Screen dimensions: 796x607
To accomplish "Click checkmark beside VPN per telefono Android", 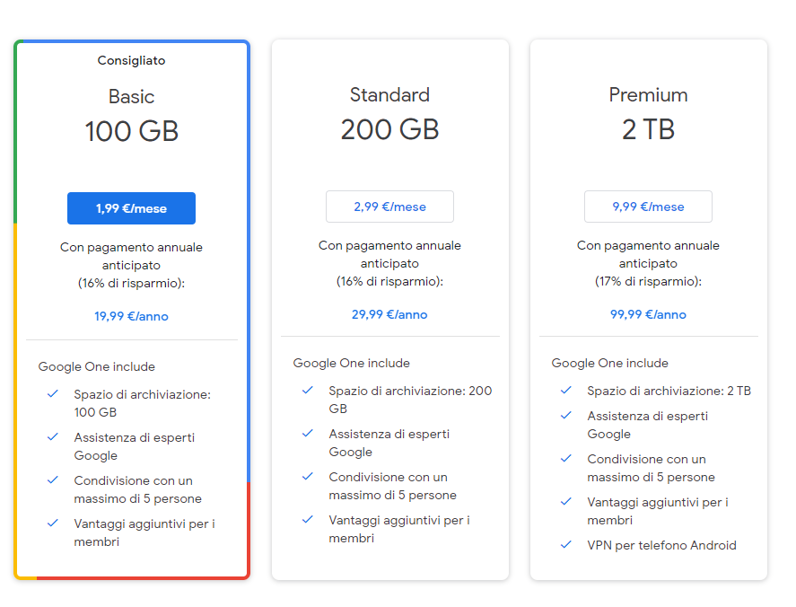I will click(566, 544).
